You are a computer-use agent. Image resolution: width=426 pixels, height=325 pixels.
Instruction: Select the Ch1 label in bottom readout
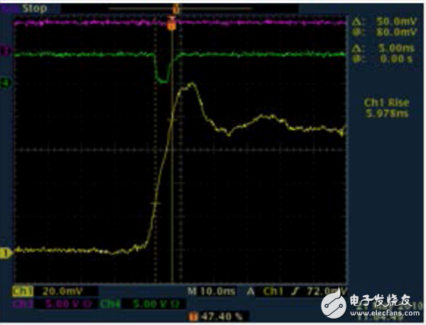(x=23, y=291)
